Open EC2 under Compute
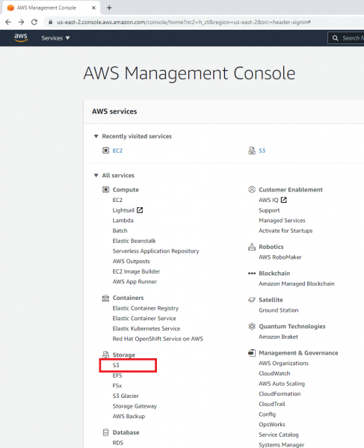364x448 pixels. pos(117,200)
